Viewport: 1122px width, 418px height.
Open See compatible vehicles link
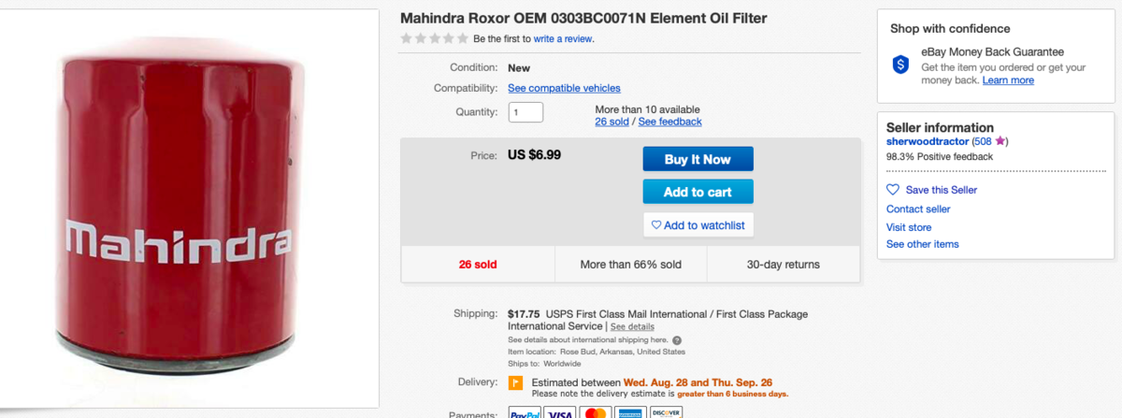564,88
